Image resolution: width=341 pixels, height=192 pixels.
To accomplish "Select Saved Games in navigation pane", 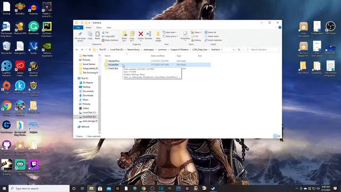I will pos(89,64).
